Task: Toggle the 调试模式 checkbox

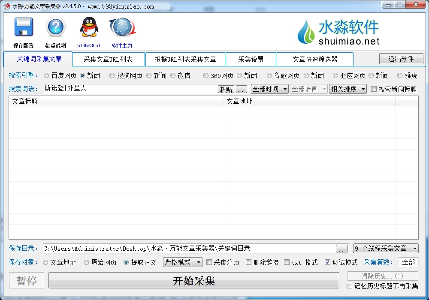Action: [327, 262]
